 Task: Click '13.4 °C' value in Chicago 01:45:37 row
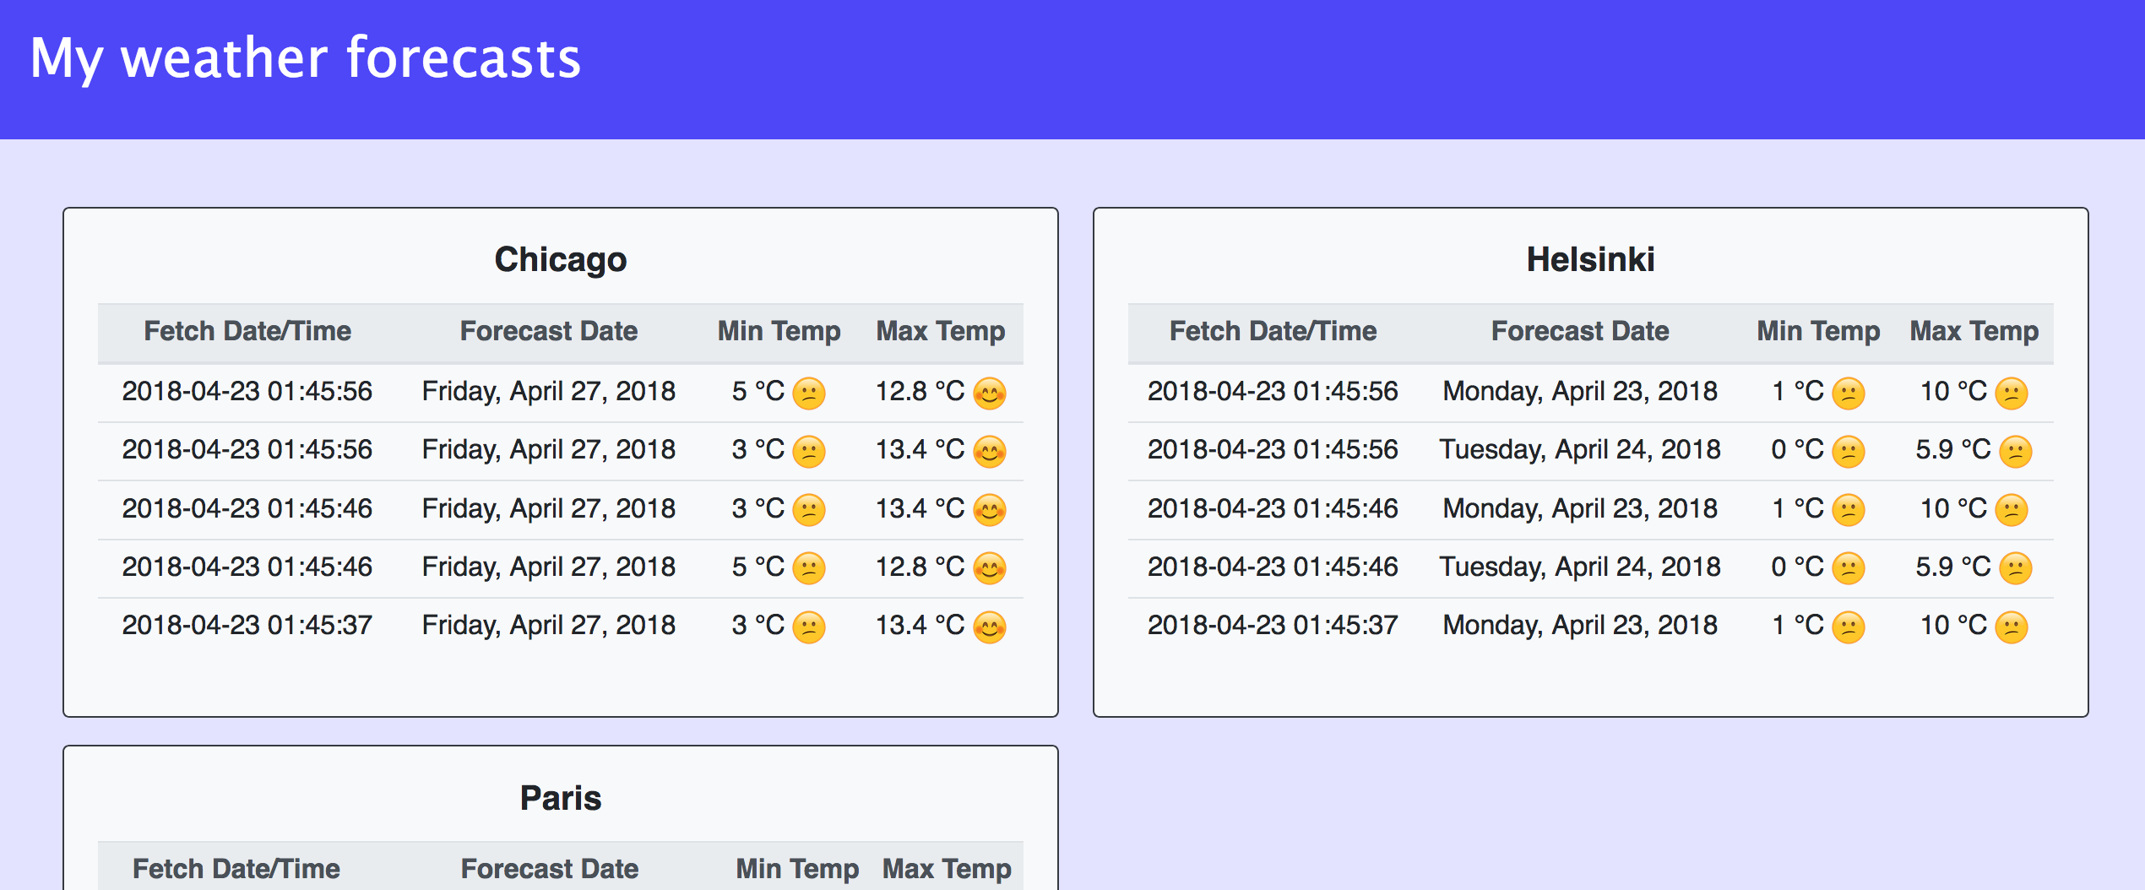point(920,626)
